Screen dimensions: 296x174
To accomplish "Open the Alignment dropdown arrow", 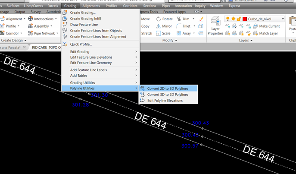I will click(25, 19).
